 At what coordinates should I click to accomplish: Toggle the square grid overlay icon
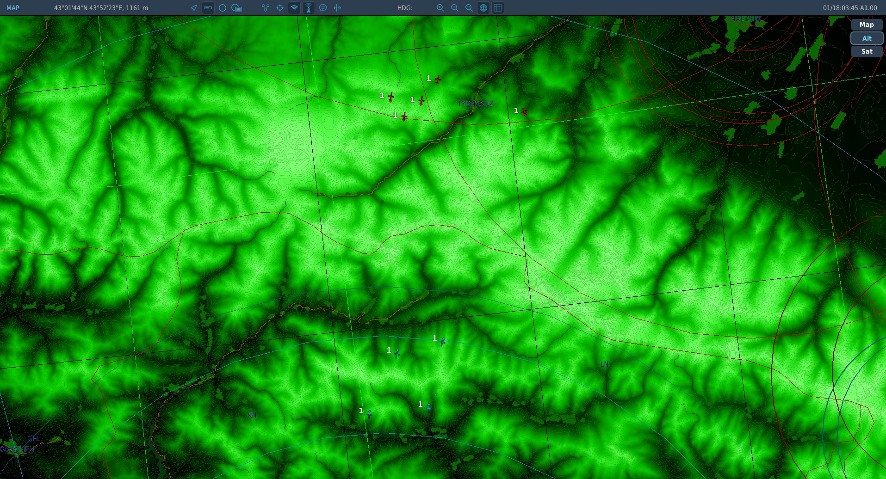tap(498, 8)
